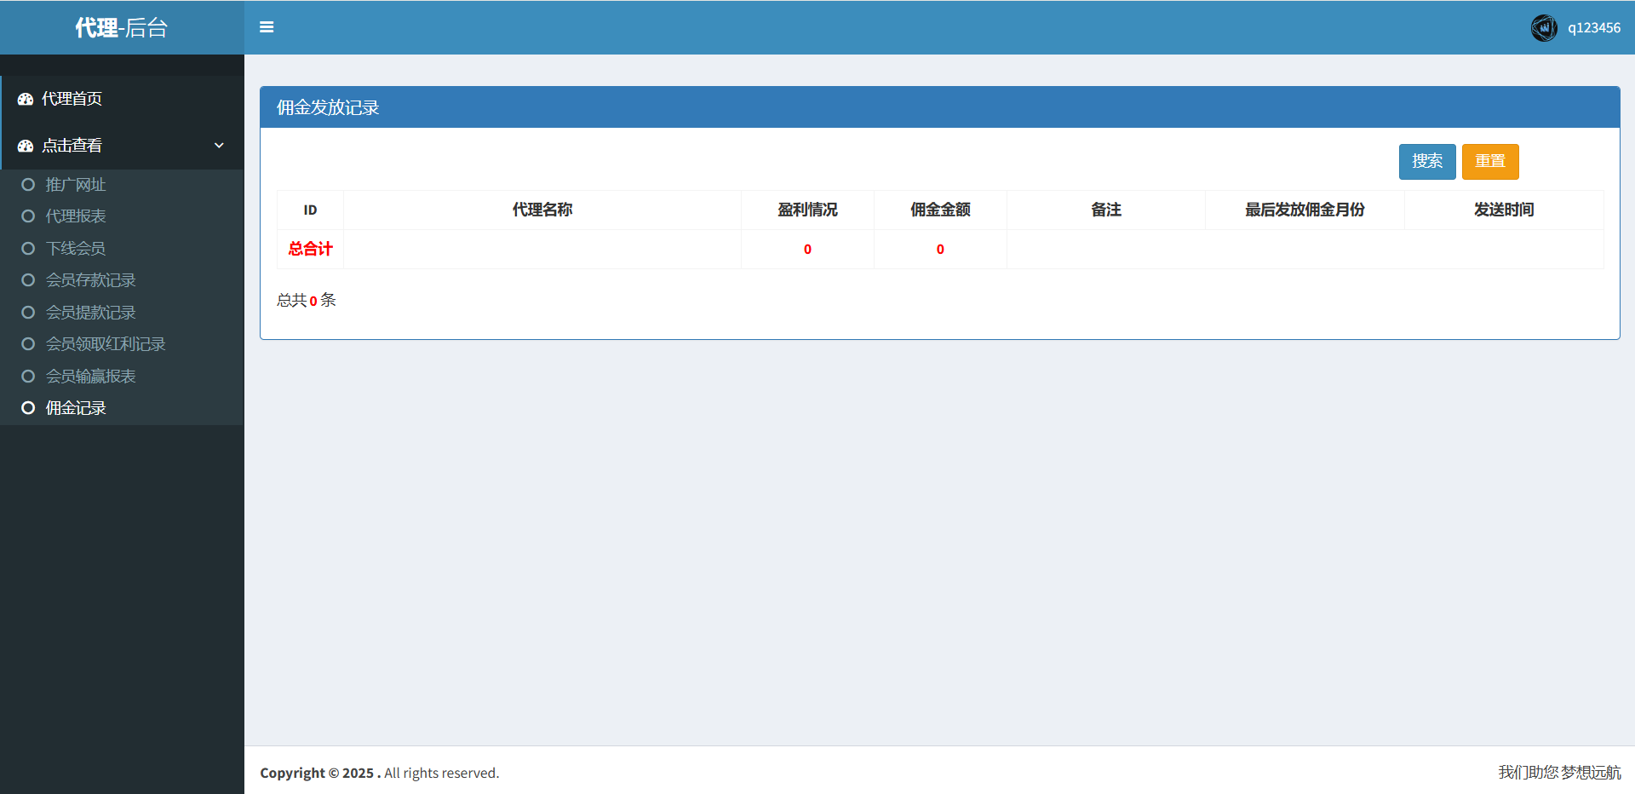Open 会员输赢报表 in the sidebar
The image size is (1635, 794).
90,377
